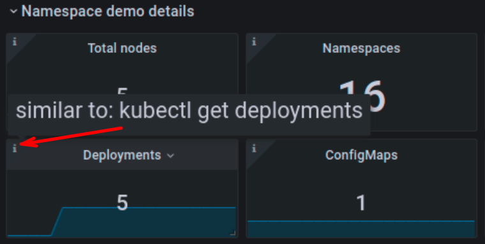Collapse the Namespace demo details row
This screenshot has height=244, width=485.
point(13,11)
